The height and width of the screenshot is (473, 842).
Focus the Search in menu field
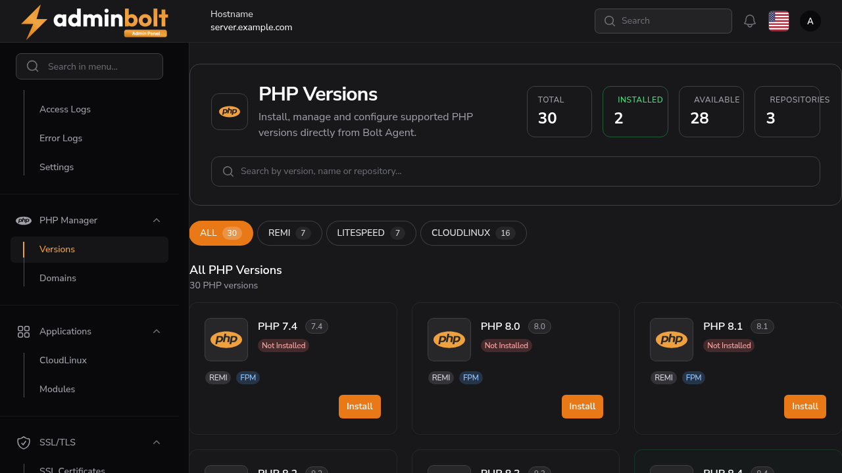click(89, 66)
